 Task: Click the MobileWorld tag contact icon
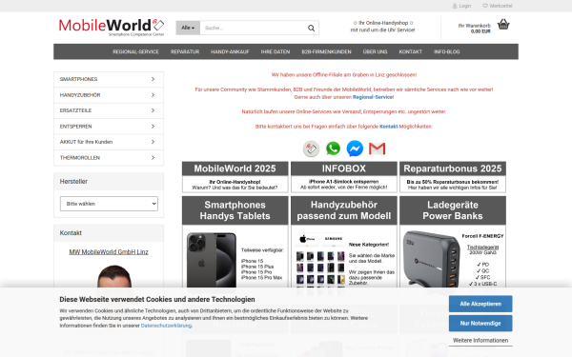coord(311,149)
